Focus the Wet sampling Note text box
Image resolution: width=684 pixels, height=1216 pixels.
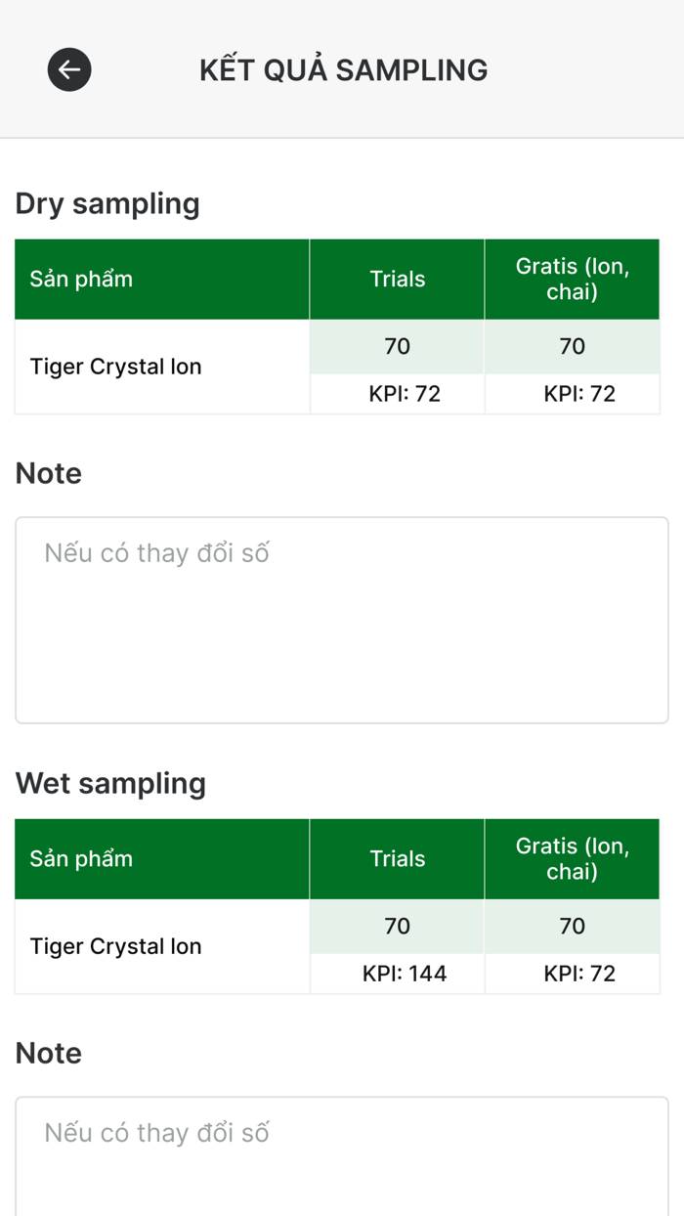[342, 1158]
